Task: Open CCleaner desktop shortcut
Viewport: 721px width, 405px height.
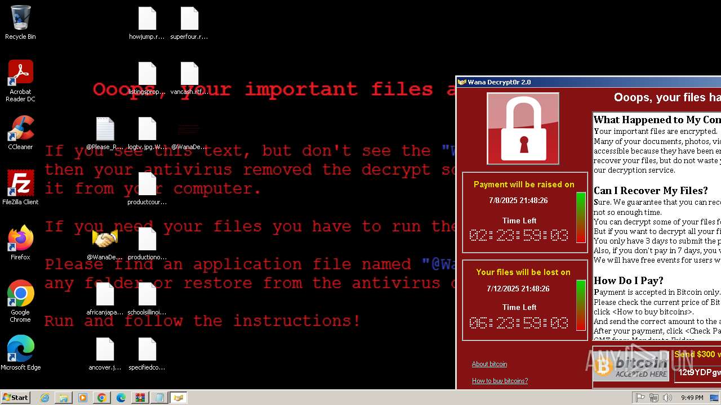Action: 20,133
